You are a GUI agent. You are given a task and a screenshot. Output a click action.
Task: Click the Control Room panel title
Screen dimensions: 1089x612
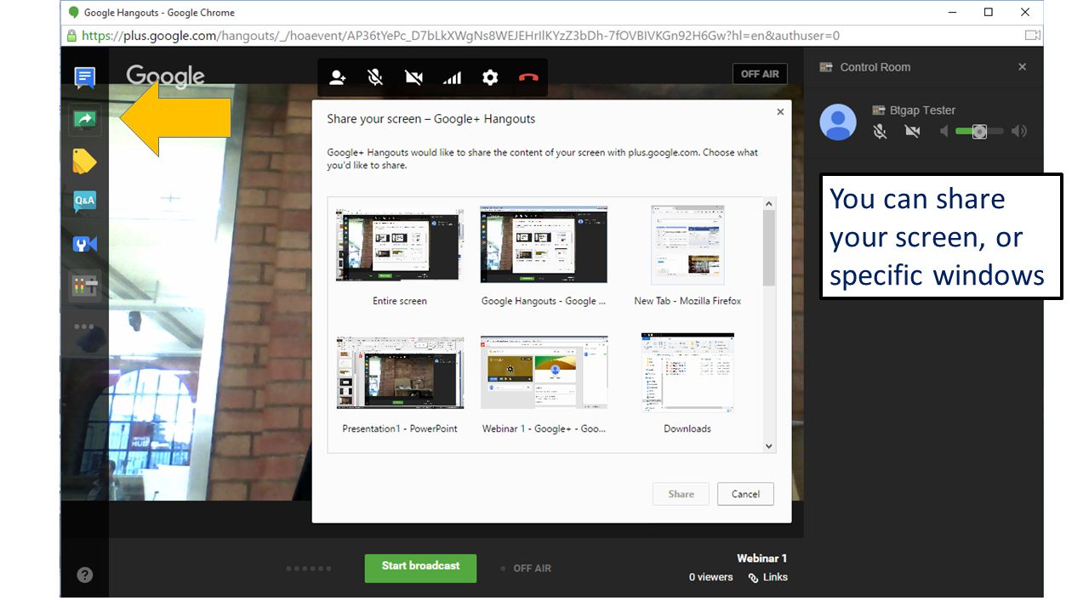875,67
